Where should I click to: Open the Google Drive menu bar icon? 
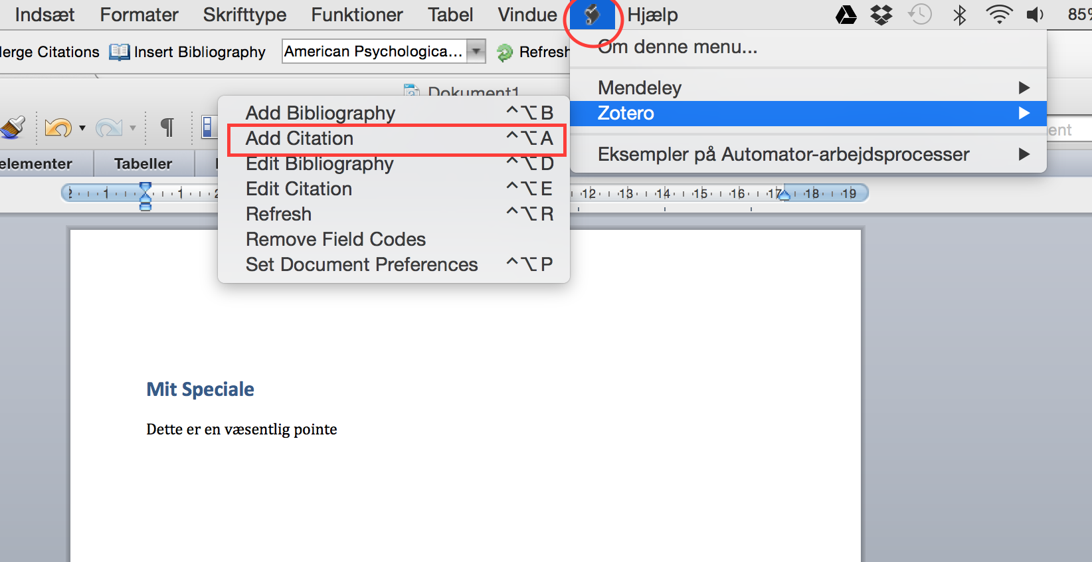(x=846, y=14)
